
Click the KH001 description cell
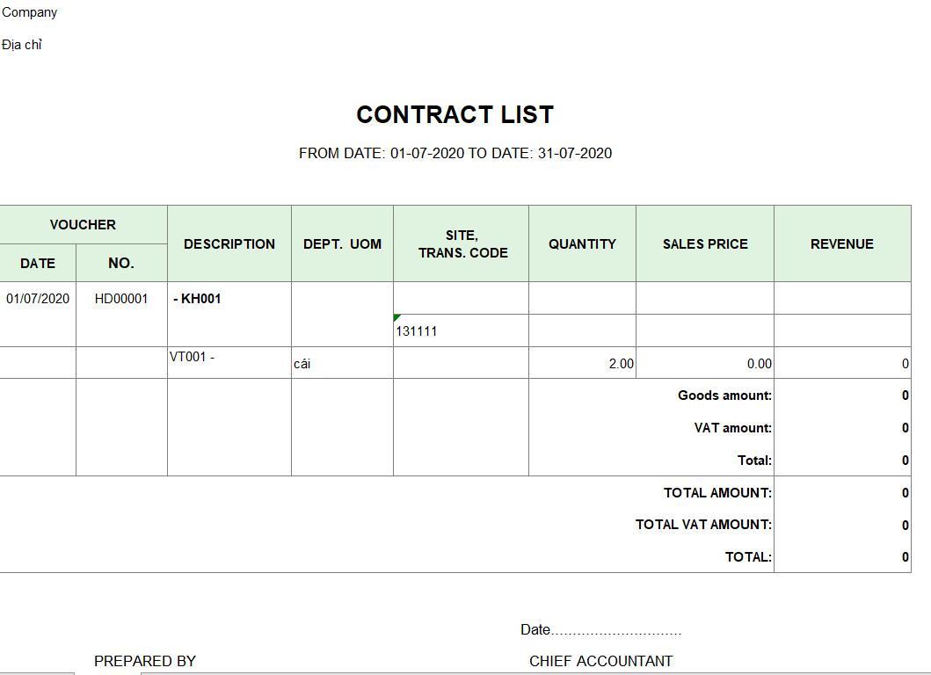(198, 299)
